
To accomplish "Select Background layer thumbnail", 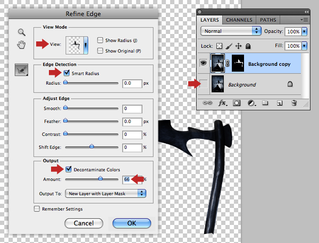I will click(x=217, y=84).
